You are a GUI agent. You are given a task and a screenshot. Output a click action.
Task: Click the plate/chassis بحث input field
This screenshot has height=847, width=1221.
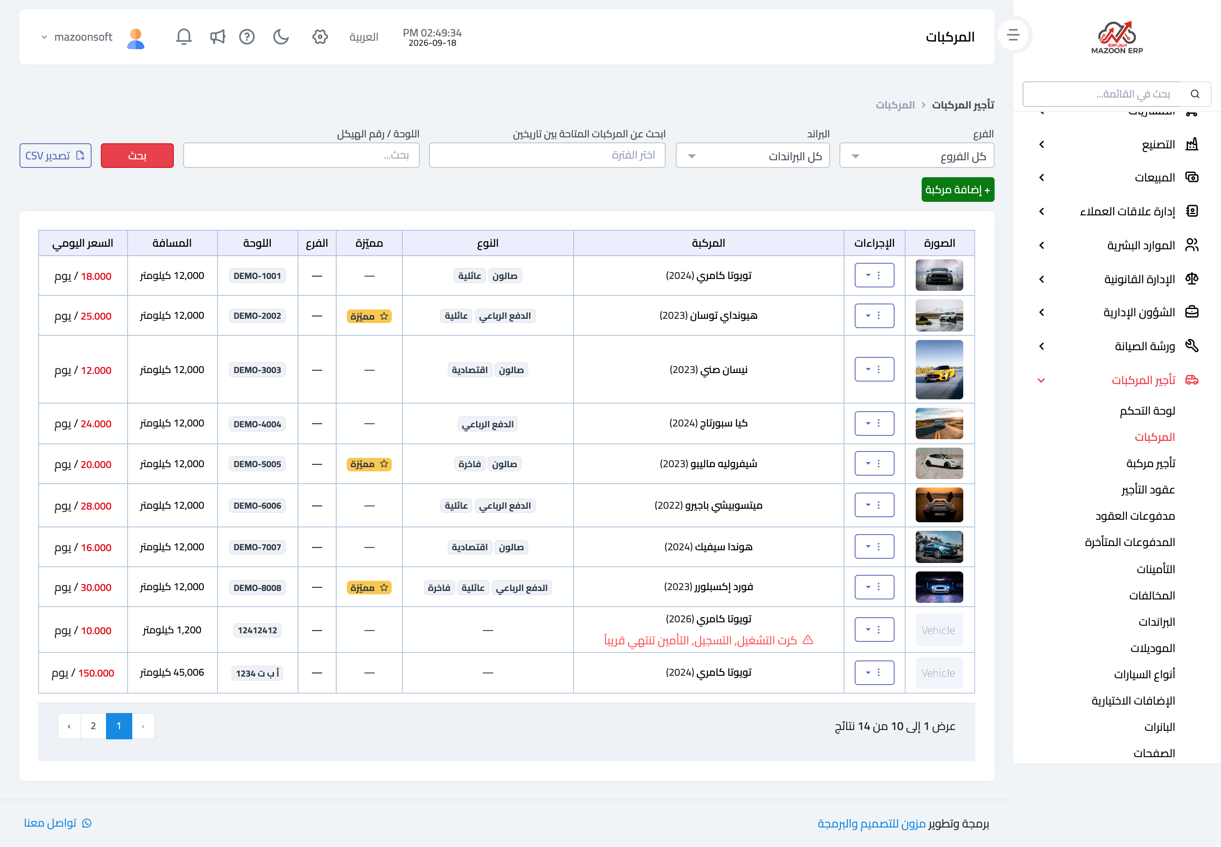[x=301, y=156]
